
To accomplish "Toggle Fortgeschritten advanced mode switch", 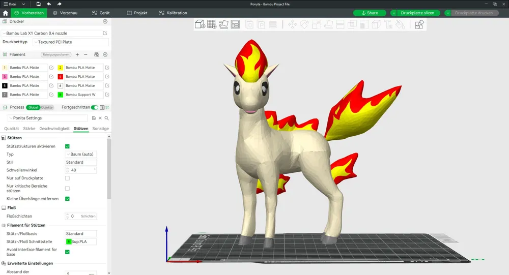I will [x=95, y=107].
